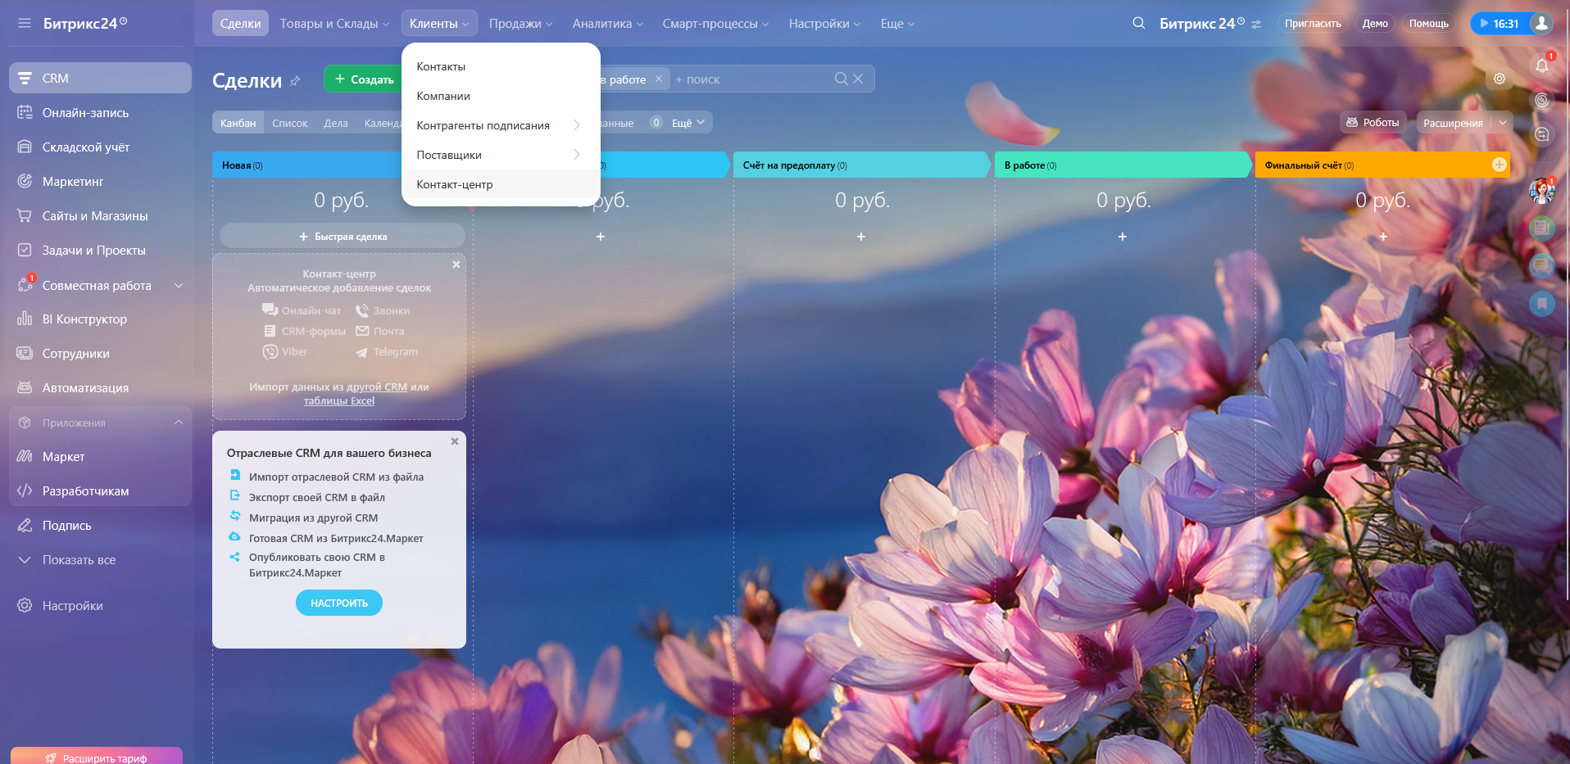Switch to the Список view tab
This screenshot has width=1570, height=764.
[x=289, y=123]
